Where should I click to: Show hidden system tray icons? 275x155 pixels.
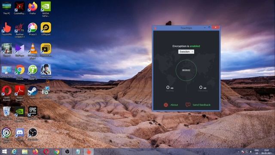[x=238, y=152]
